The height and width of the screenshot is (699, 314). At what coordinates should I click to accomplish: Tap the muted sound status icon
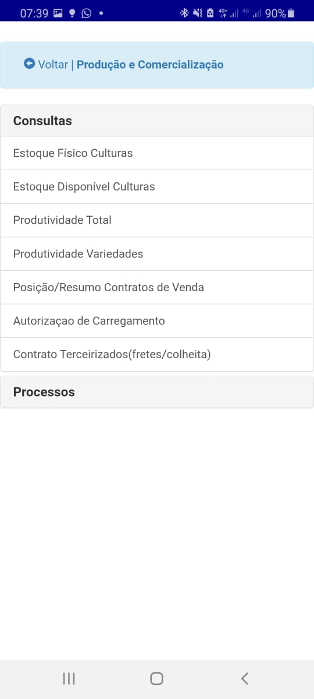point(197,13)
